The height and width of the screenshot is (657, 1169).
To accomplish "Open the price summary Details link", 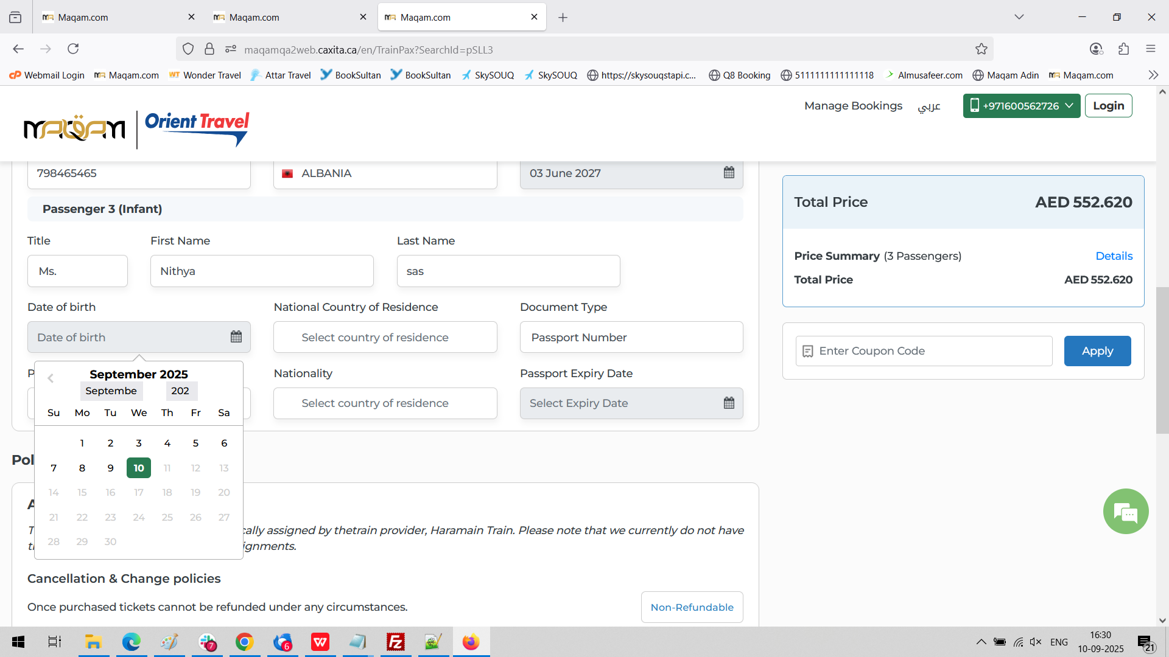I will pos(1114,256).
